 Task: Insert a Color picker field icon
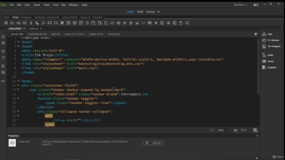62,23
